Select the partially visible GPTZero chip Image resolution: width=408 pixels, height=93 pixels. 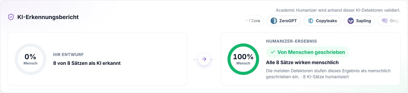tap(254, 21)
